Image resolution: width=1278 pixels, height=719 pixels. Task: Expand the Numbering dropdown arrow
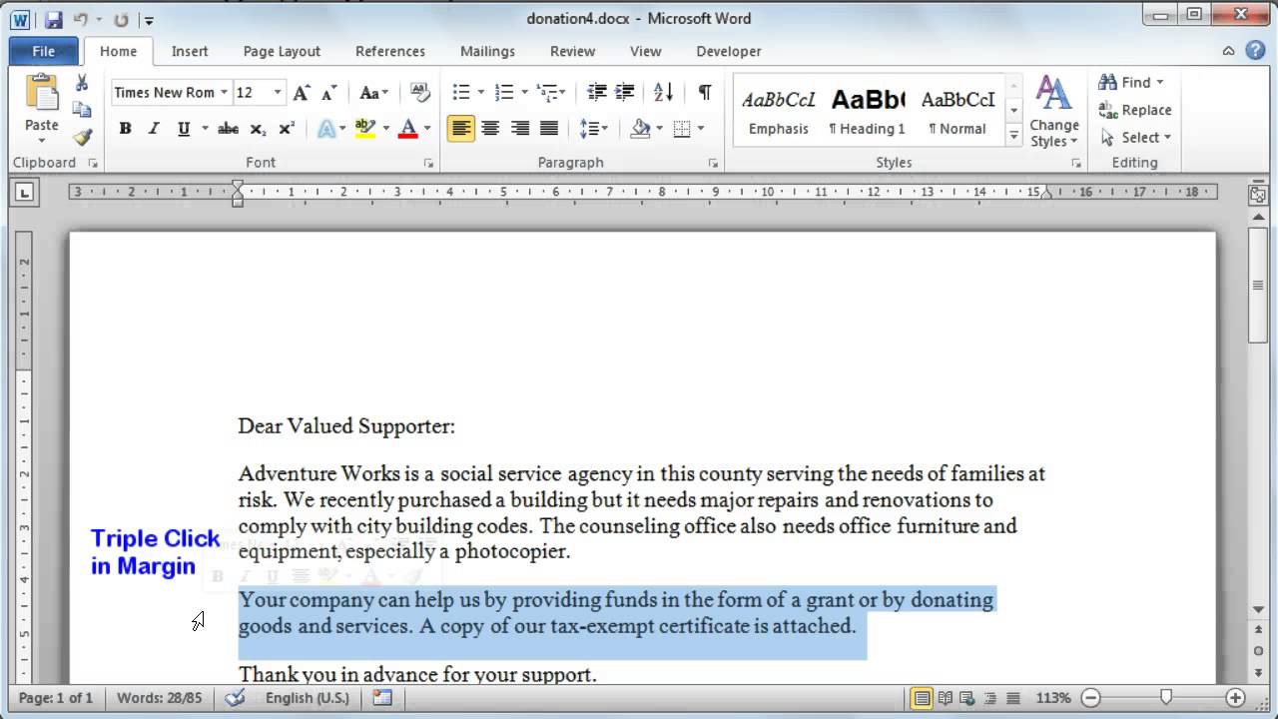pyautogui.click(x=524, y=93)
